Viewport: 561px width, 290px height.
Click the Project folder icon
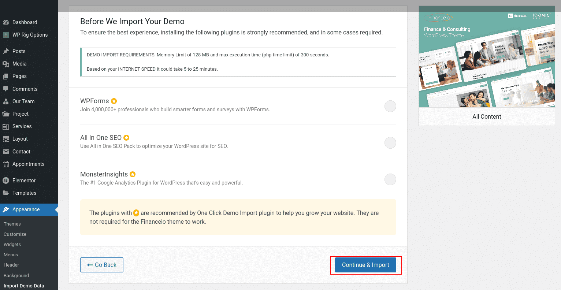click(6, 114)
